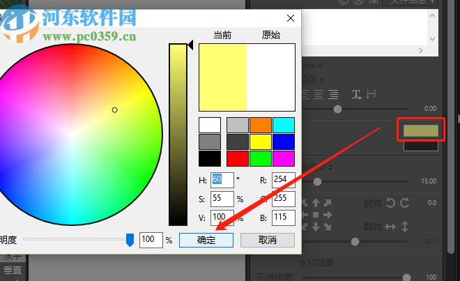Screen dimensions: 460x281
Task: Anchor watermark to bottom center arrow
Action: click(316, 227)
